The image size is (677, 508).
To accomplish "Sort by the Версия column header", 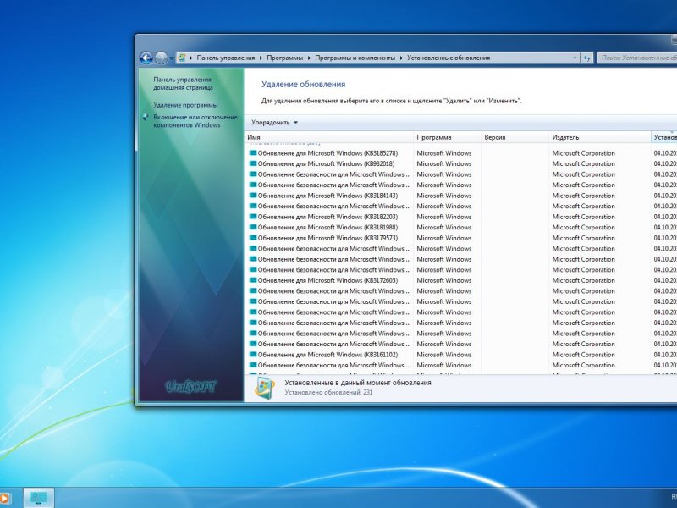I will pos(515,137).
